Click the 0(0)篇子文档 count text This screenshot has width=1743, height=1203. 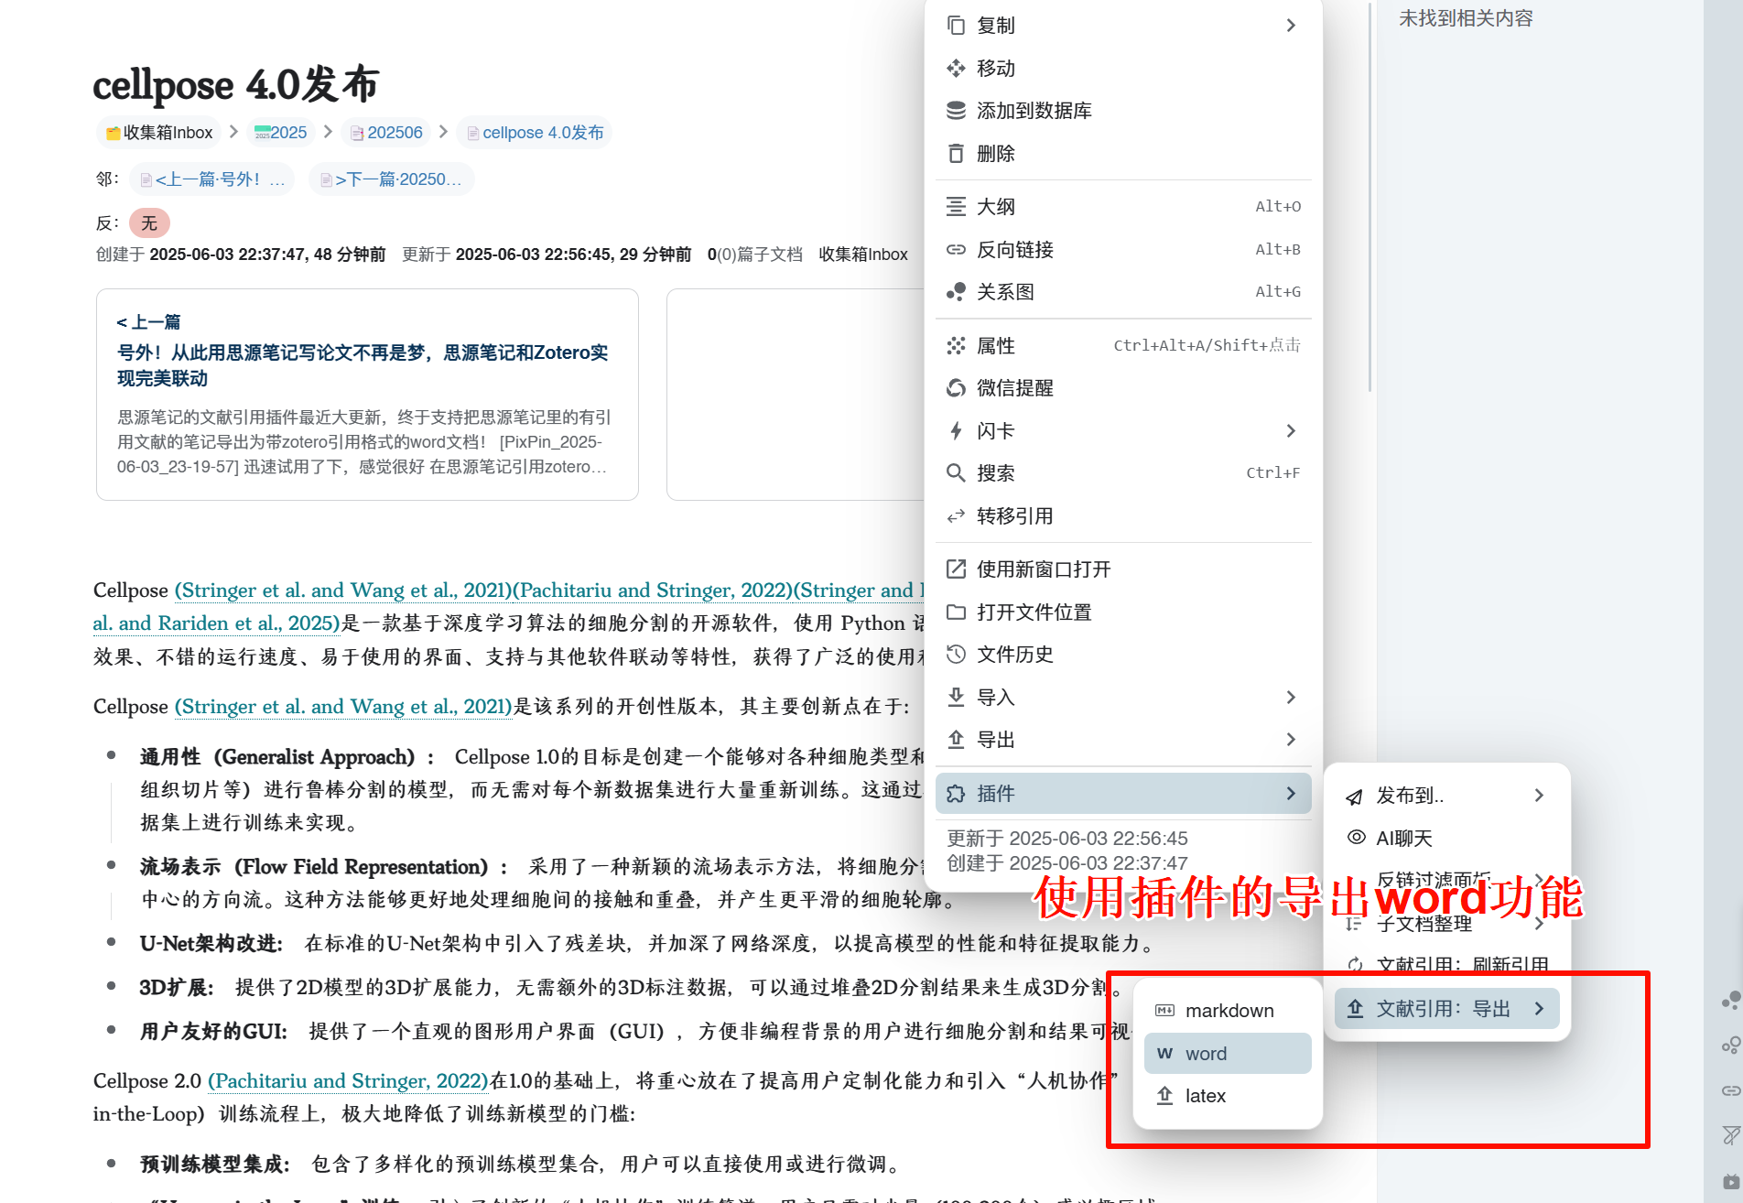pos(755,255)
